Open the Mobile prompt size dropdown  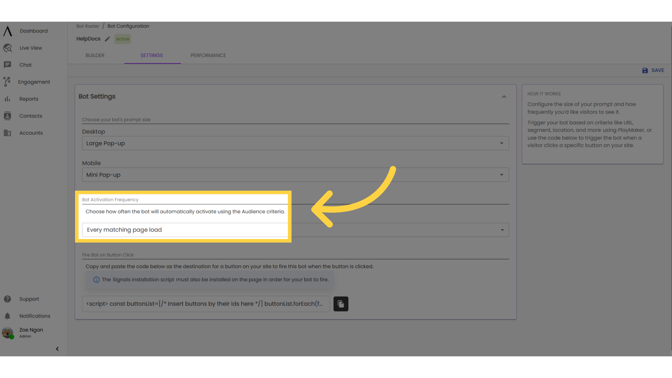[x=295, y=175]
